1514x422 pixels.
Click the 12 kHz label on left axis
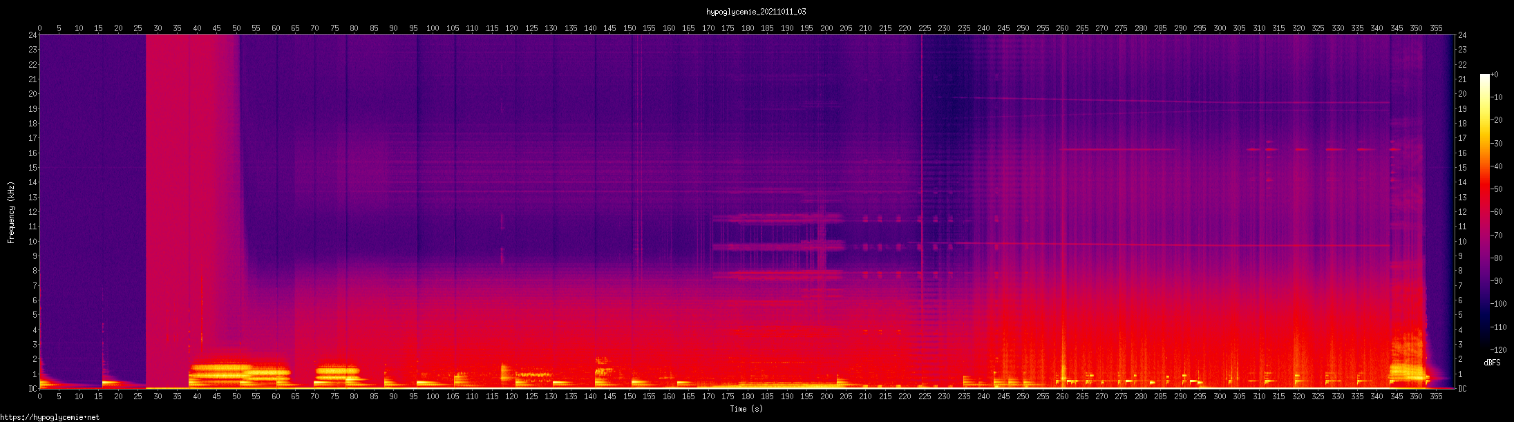click(x=32, y=212)
